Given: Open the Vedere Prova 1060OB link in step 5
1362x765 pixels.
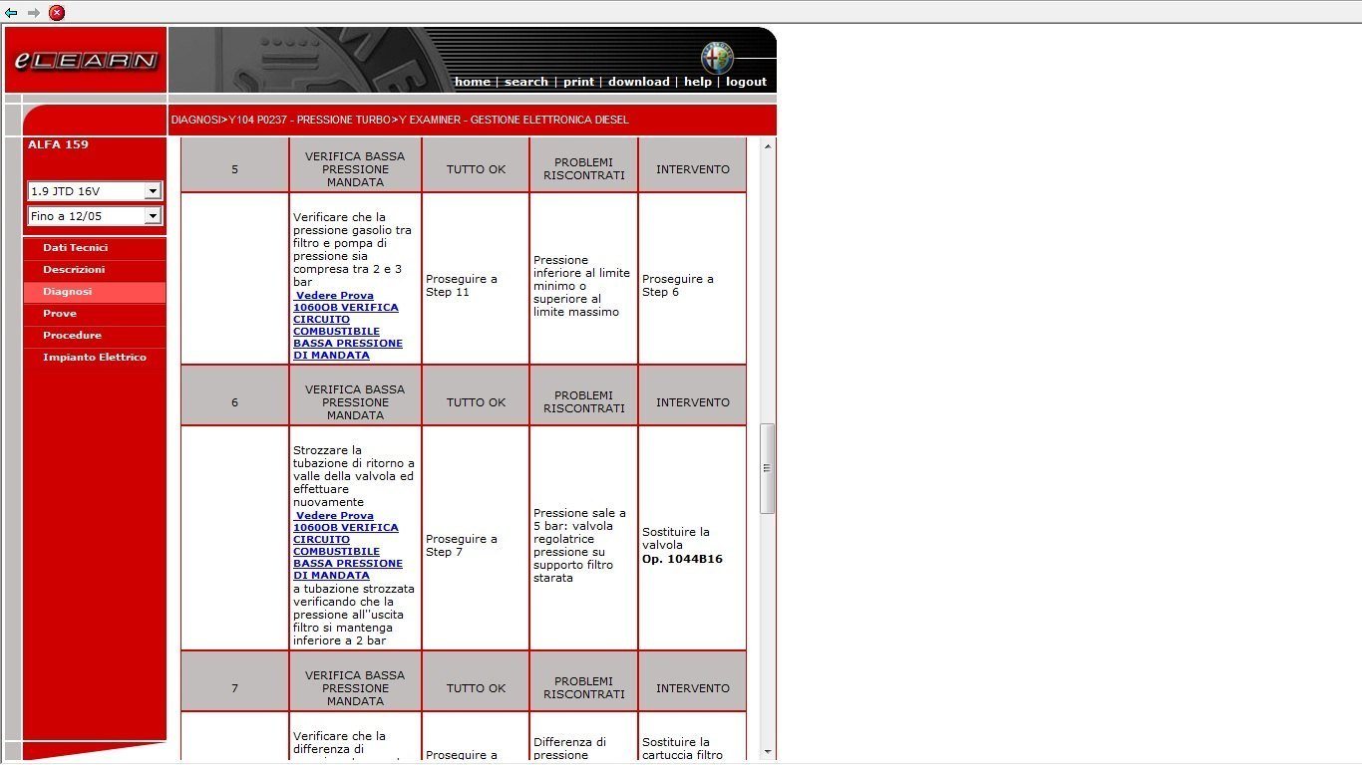Looking at the screenshot, I should coord(348,326).
